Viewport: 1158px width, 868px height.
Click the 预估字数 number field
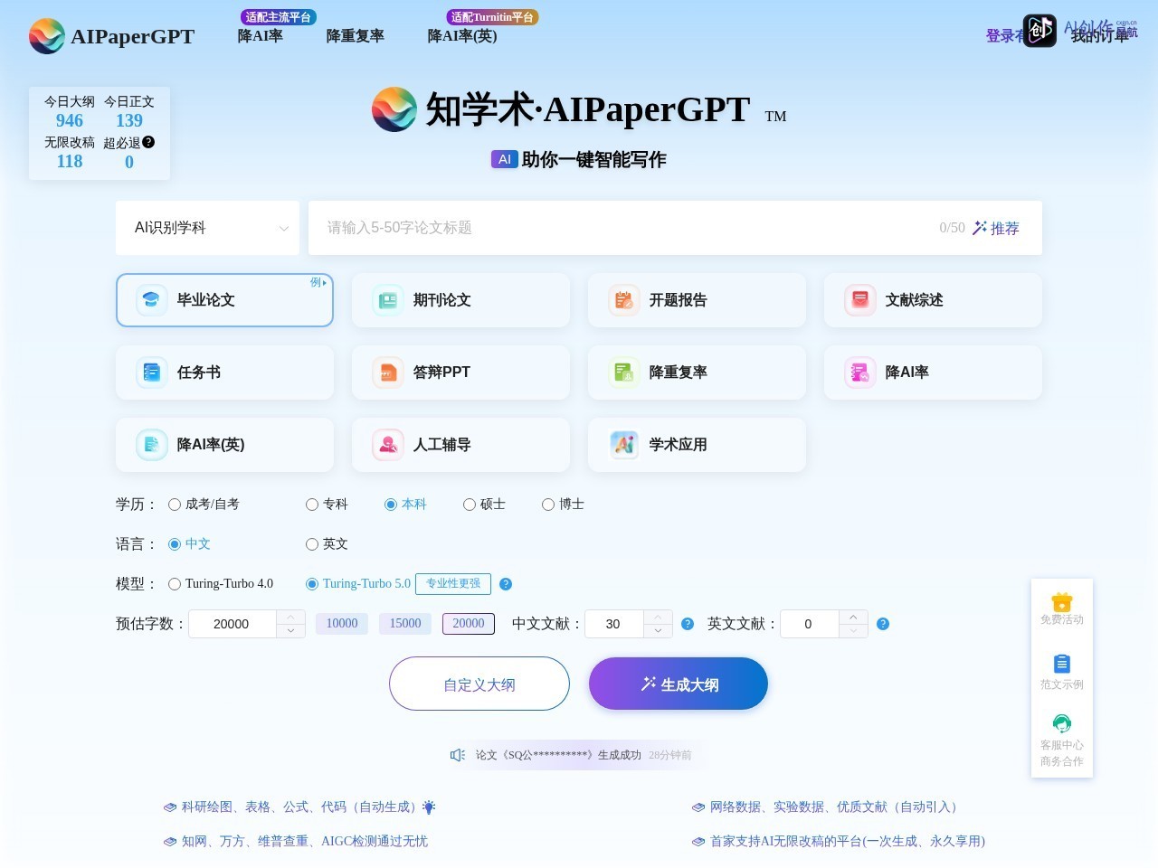(x=233, y=624)
